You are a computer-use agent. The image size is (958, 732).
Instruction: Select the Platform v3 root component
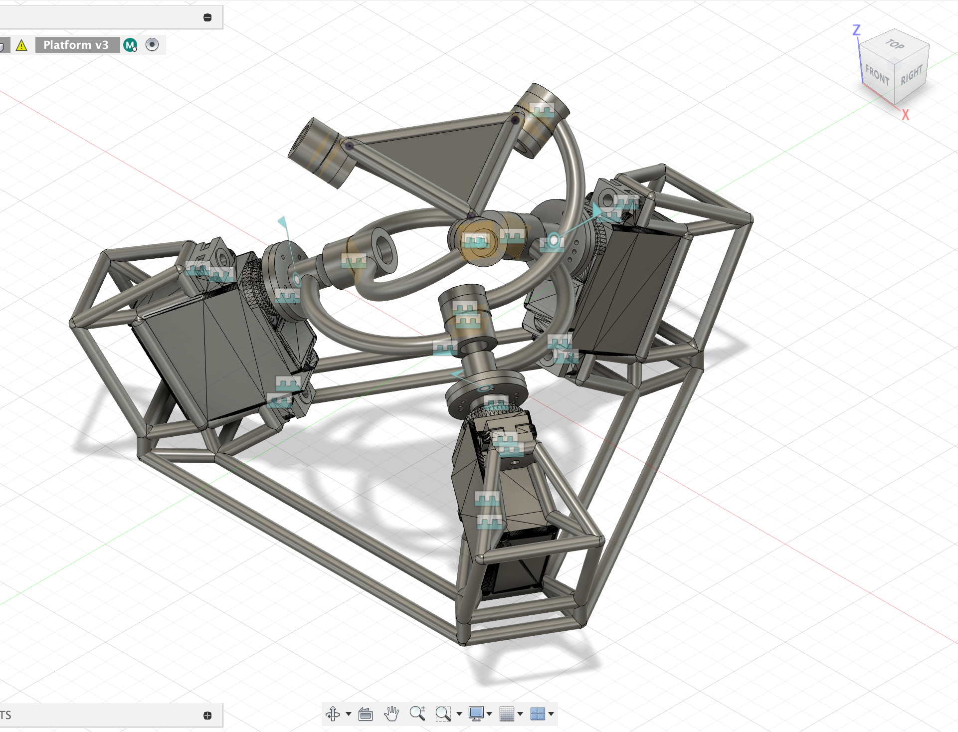[76, 45]
